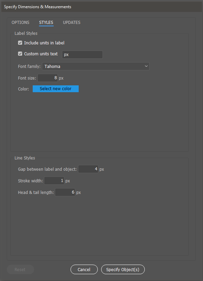
Task: Click the Head & tail length field
Action: pyautogui.click(x=65, y=192)
